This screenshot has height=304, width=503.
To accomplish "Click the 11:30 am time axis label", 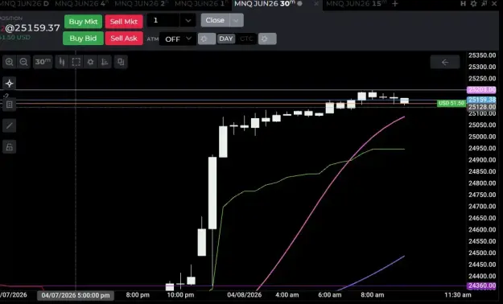I will 458,294.
